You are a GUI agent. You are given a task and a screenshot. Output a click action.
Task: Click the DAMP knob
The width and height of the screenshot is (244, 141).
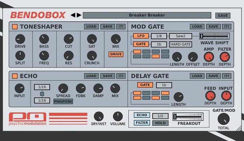98,89
